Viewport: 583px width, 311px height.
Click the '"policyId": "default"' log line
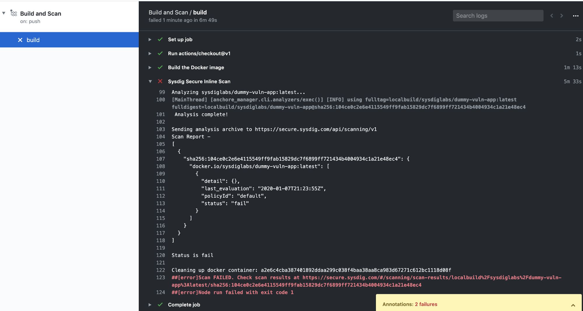[x=234, y=196]
